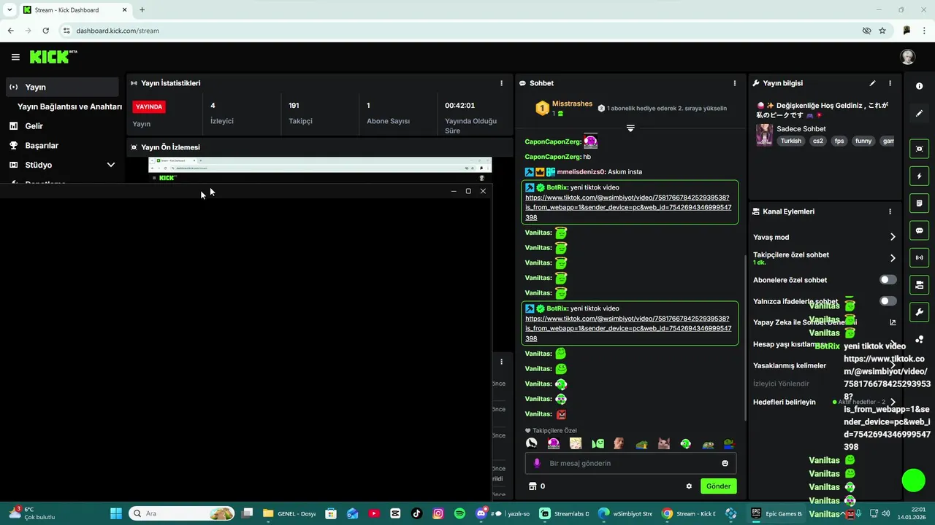Expand Takipçilere özel sohbet chevron
The image size is (935, 525).
click(x=893, y=258)
